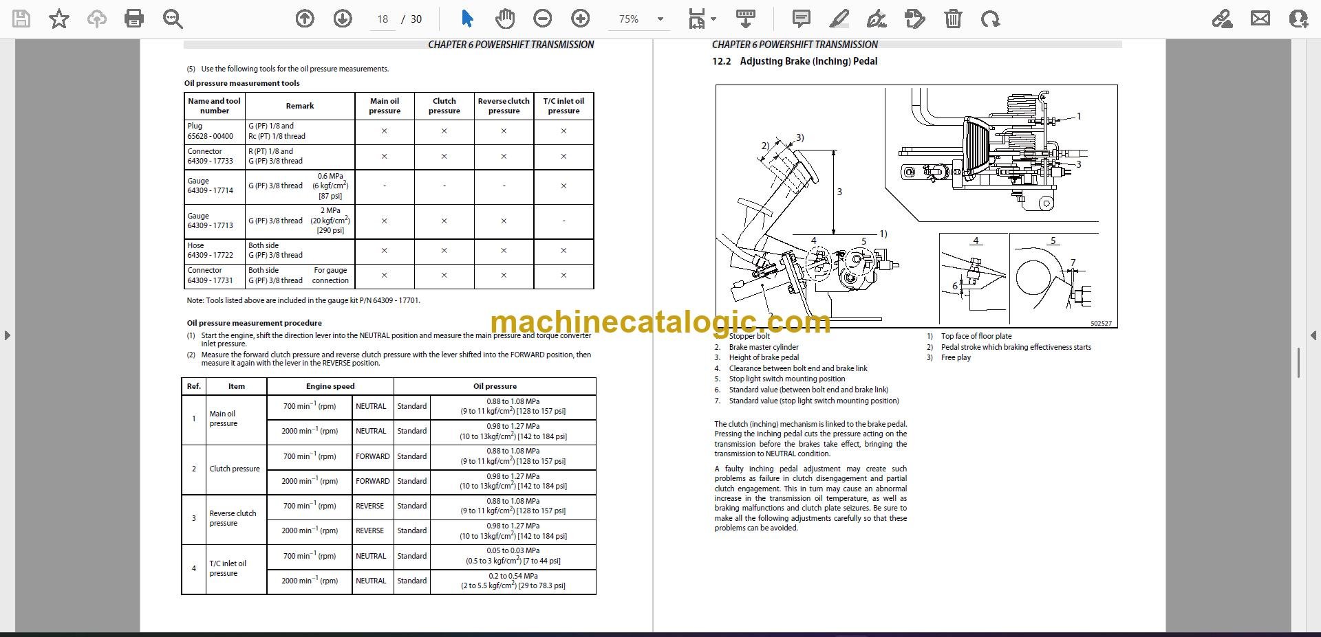Image resolution: width=1321 pixels, height=637 pixels.
Task: Expand the left navigation pane arrow
Action: (x=7, y=335)
